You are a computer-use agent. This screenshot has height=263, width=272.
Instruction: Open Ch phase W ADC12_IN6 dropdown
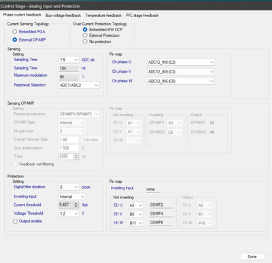click(181, 82)
